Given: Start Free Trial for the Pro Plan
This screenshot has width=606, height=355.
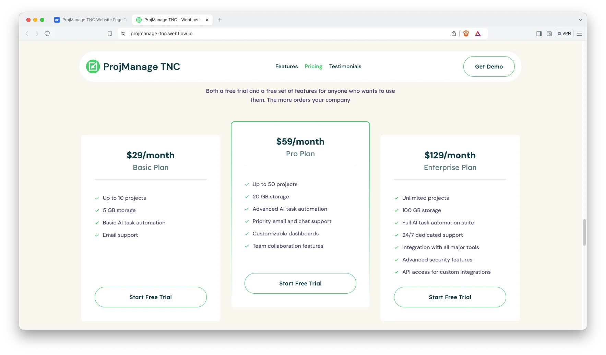Looking at the screenshot, I should coord(300,283).
